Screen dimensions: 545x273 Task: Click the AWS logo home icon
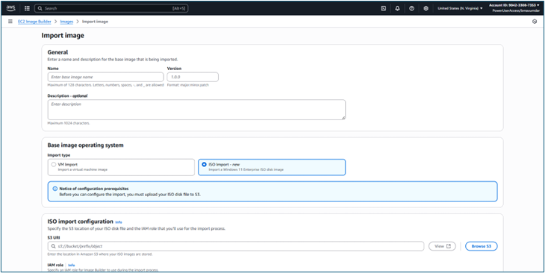[10, 8]
